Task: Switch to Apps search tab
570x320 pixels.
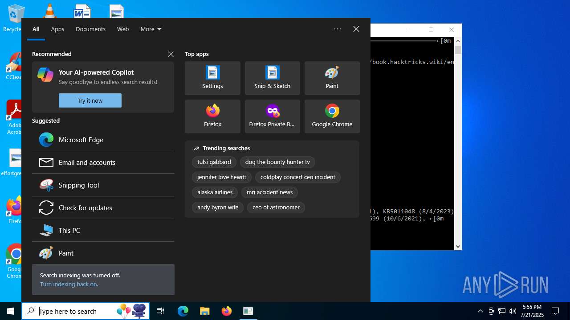Action: click(x=57, y=29)
